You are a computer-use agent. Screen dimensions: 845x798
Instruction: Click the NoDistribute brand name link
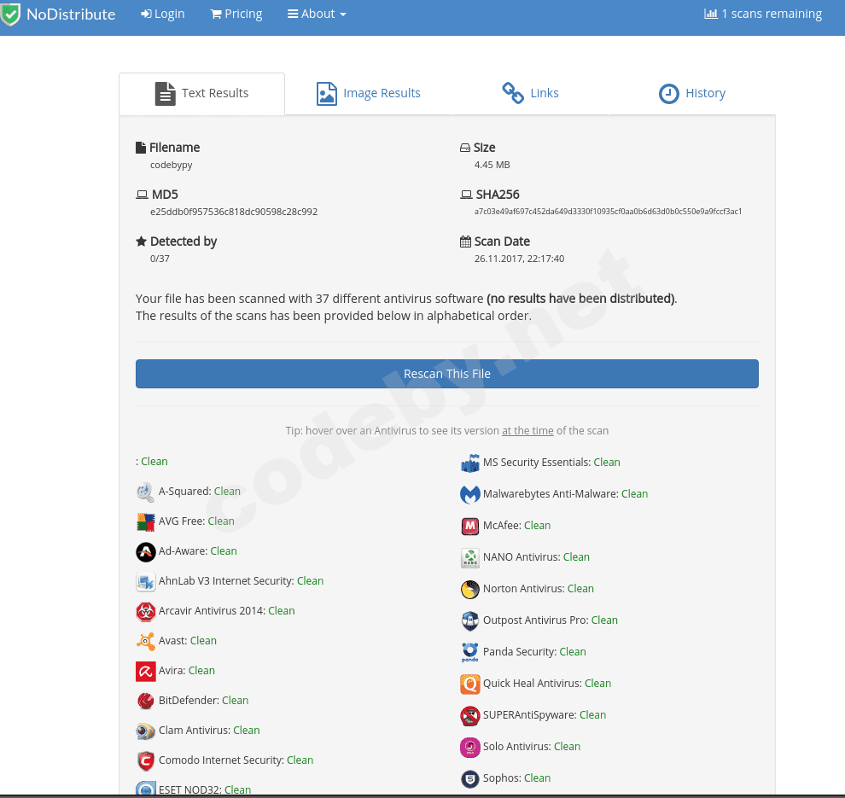pyautogui.click(x=71, y=15)
